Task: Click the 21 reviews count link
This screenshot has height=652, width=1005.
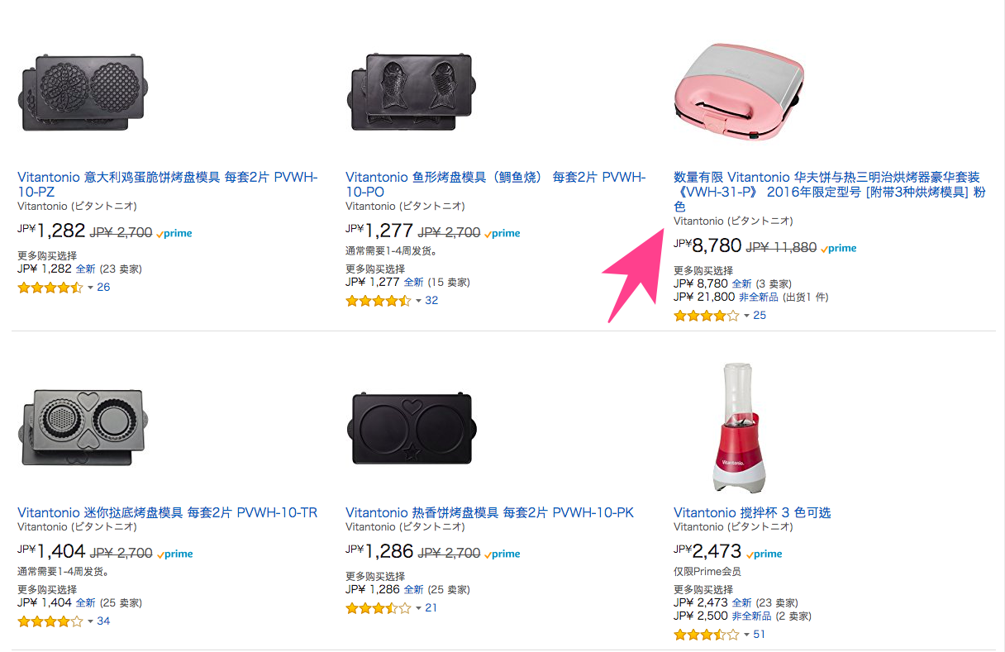Action: click(x=431, y=608)
